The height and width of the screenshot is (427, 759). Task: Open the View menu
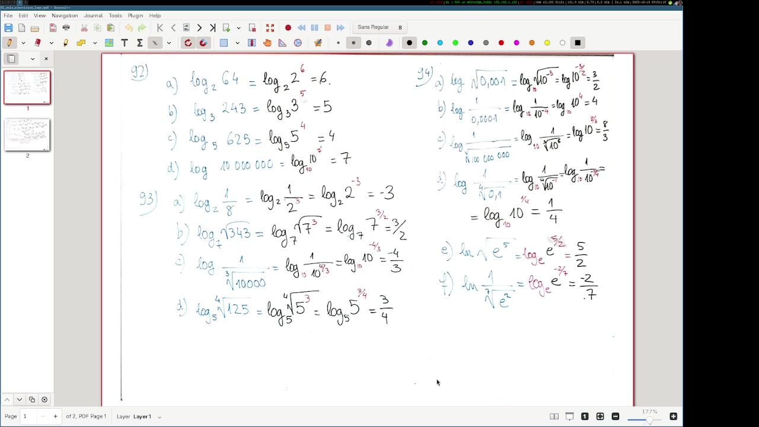pyautogui.click(x=40, y=15)
